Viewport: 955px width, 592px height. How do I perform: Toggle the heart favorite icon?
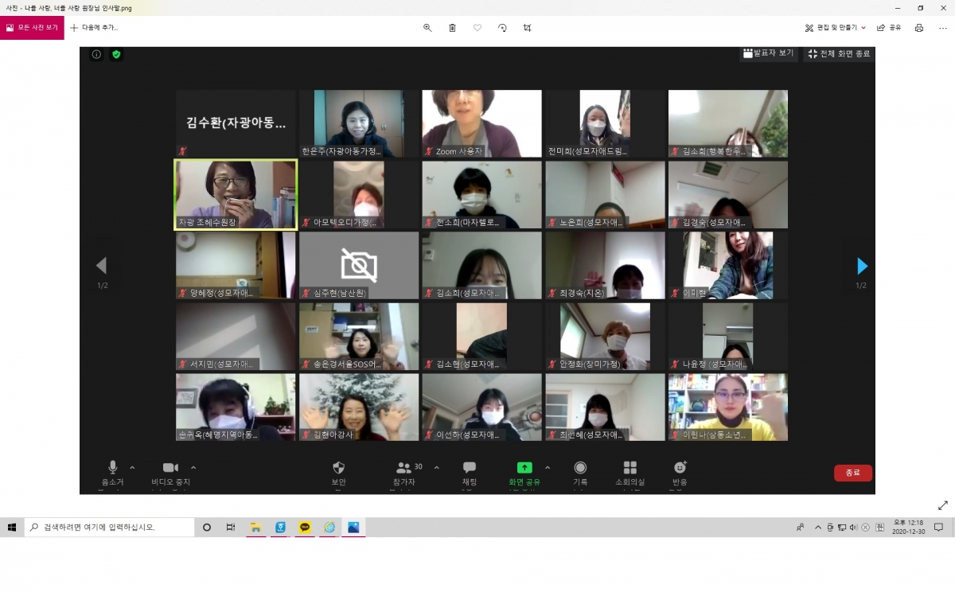(x=477, y=27)
